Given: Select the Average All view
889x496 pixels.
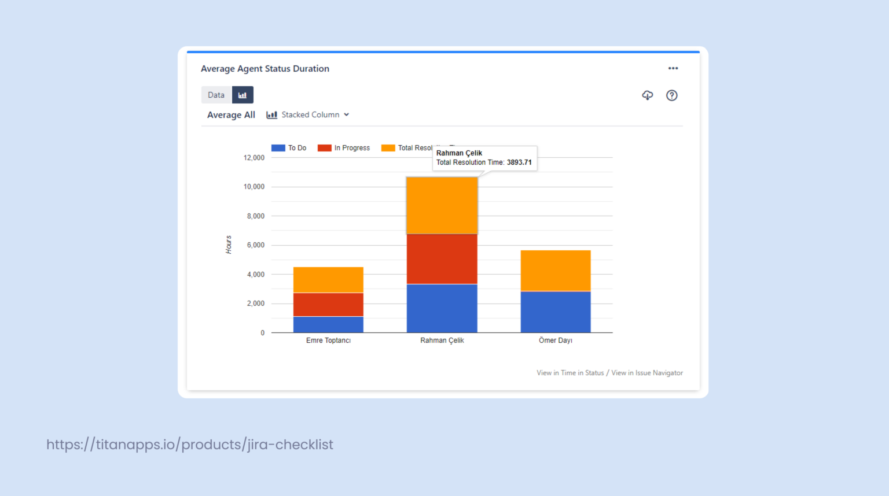Looking at the screenshot, I should 230,114.
